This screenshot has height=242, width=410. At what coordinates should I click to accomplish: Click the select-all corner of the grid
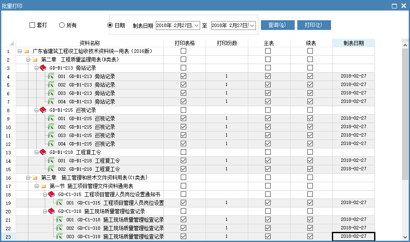pyautogui.click(x=8, y=43)
